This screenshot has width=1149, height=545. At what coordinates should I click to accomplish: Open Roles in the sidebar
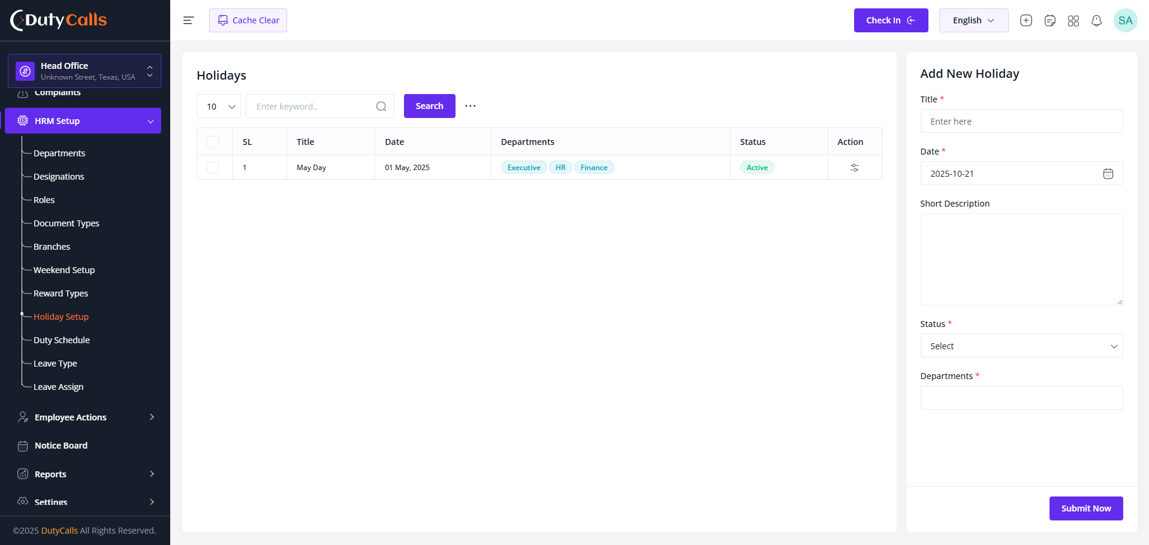tap(44, 200)
